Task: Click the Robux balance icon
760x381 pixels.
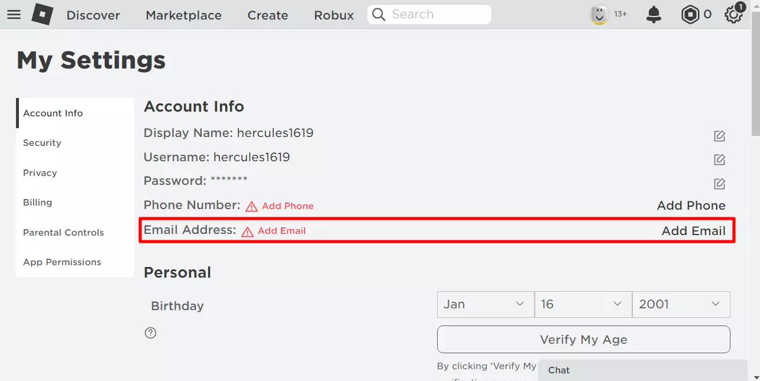Action: 690,15
